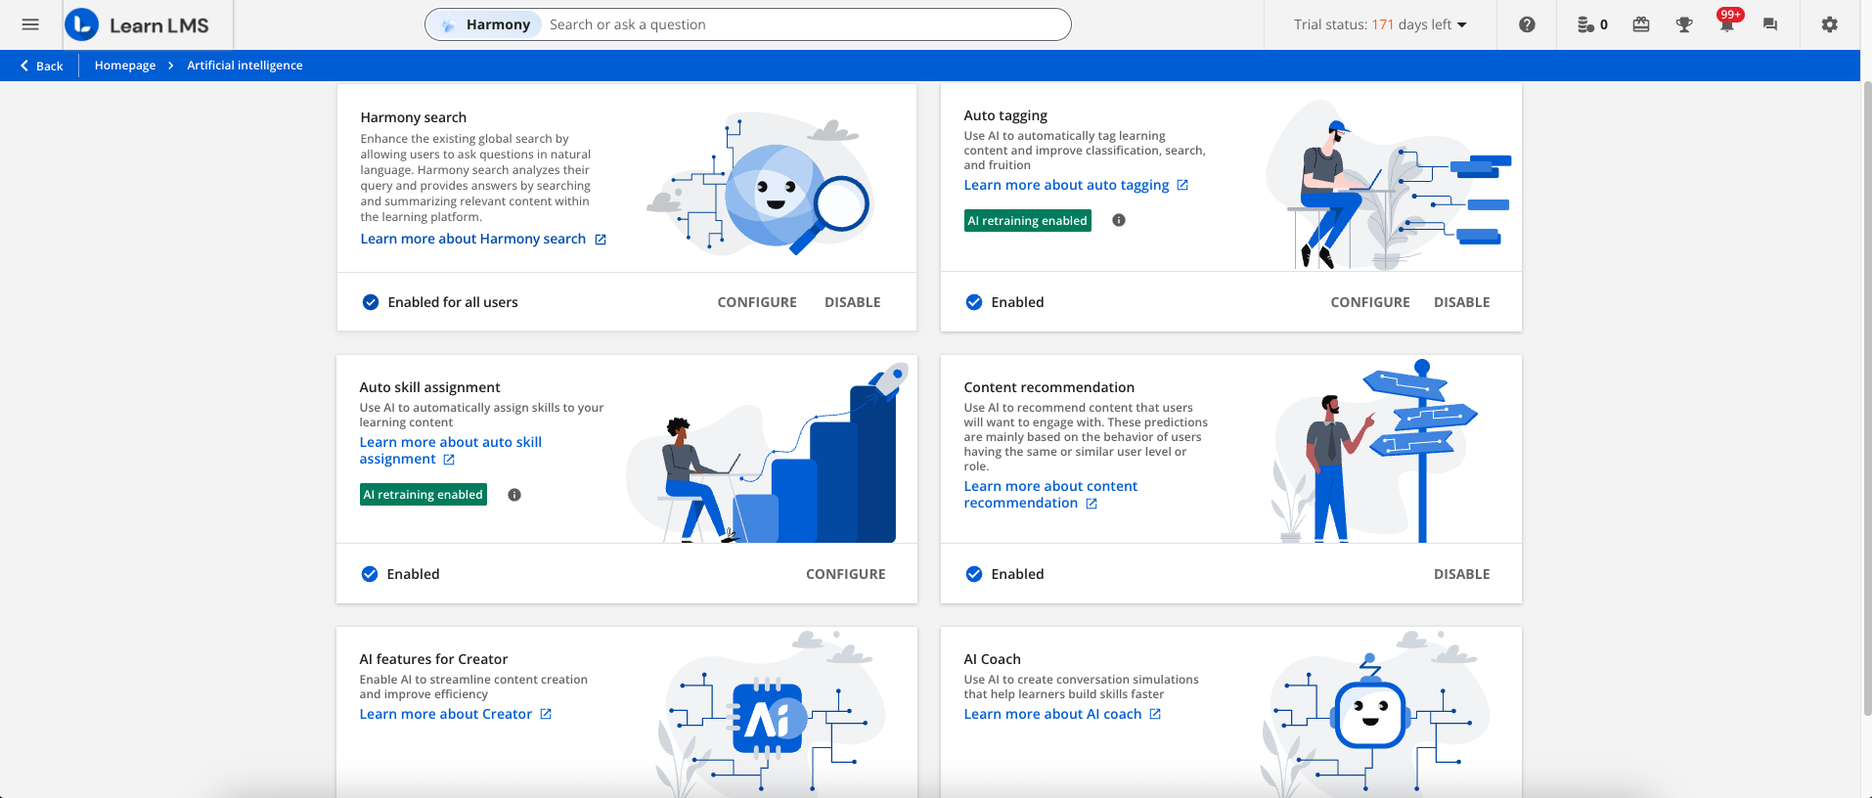
Task: Open the chat messages icon
Action: (x=1770, y=24)
